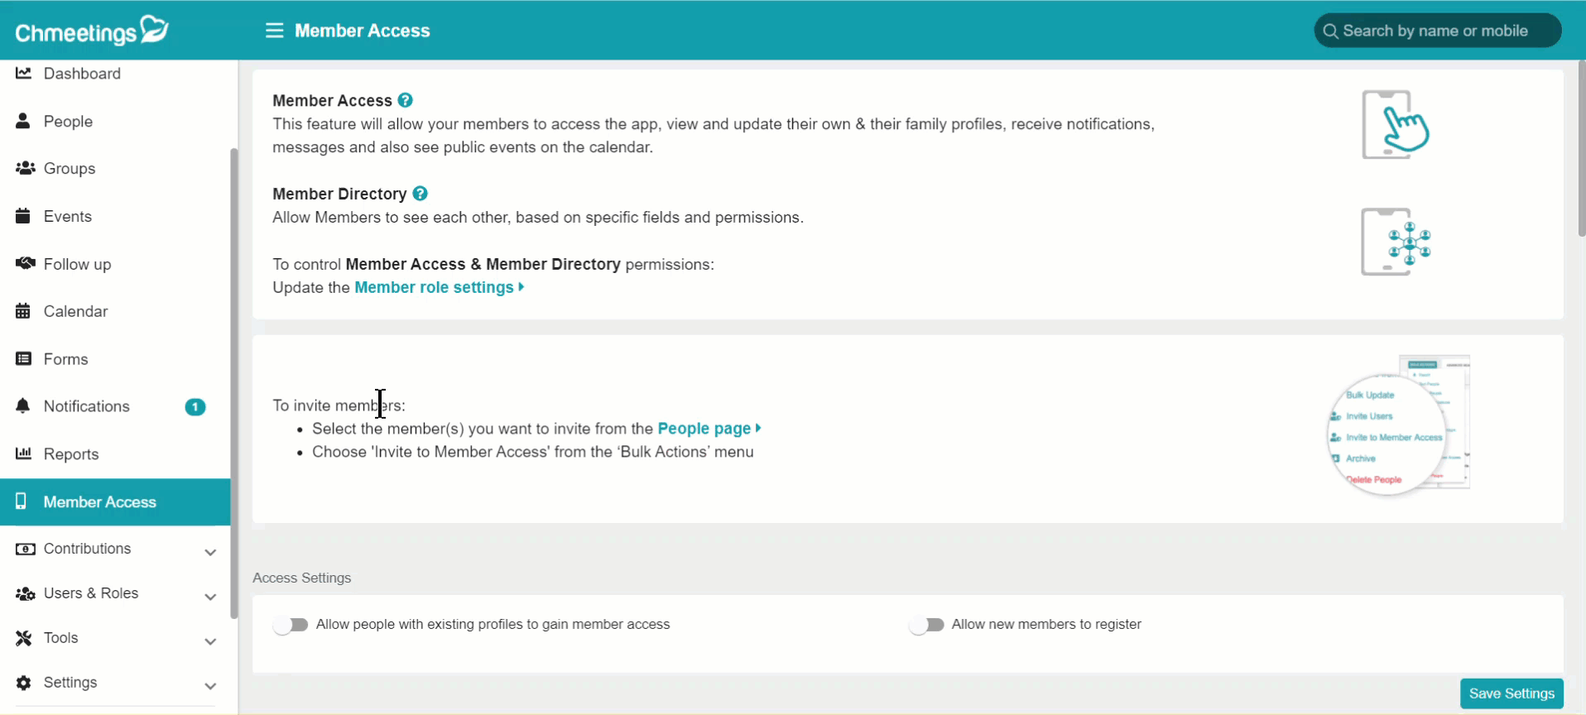Click the Users & Roles icon
This screenshot has width=1586, height=715.
pos(25,593)
